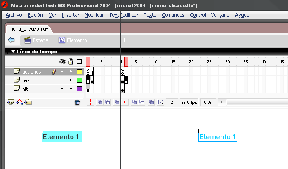Toggle lock dot for the hit layer
Viewport: 288px width, 169px height.
tap(71, 89)
